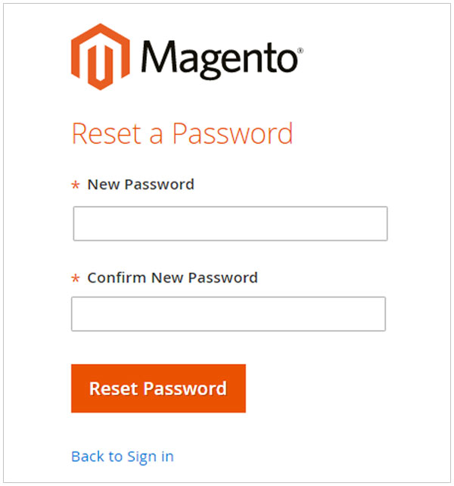This screenshot has width=454, height=486.
Task: Click the red asterisk beside Confirm New Password
Action: 75,279
